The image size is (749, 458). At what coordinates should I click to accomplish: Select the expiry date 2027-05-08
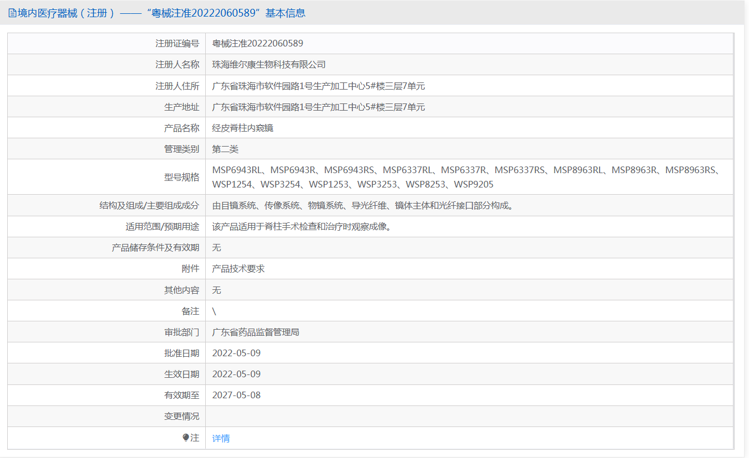tap(236, 395)
